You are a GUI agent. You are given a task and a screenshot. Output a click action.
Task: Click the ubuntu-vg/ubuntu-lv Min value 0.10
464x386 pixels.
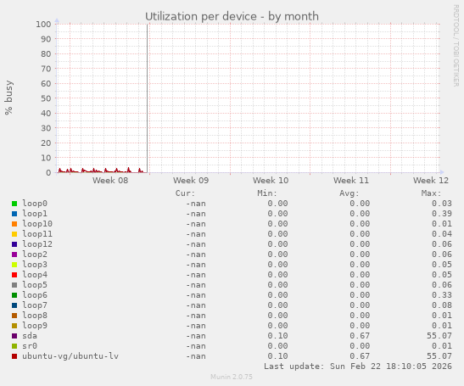278,356
